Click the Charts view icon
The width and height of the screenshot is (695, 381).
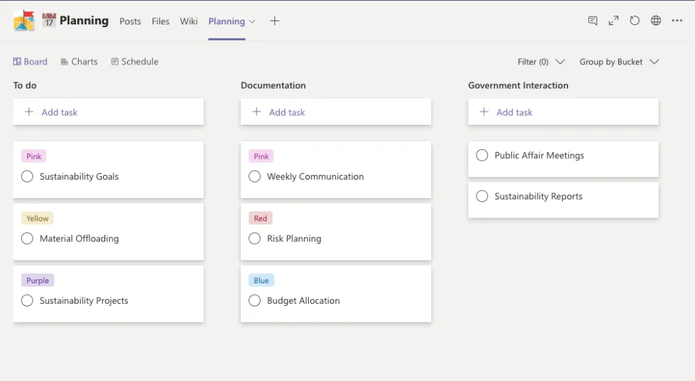coord(64,62)
